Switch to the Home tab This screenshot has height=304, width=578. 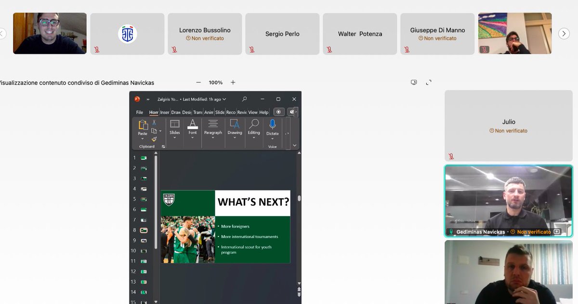[x=154, y=113]
